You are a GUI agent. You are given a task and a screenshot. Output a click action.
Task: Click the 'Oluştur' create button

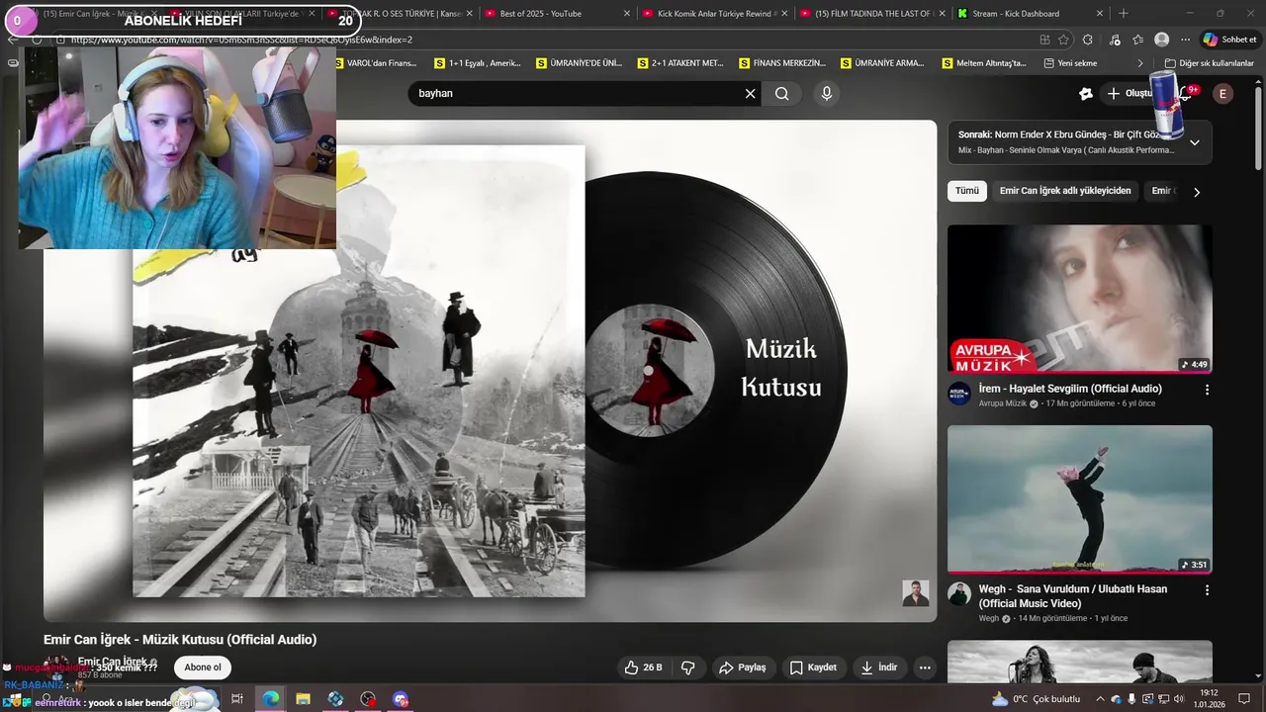coord(1130,93)
